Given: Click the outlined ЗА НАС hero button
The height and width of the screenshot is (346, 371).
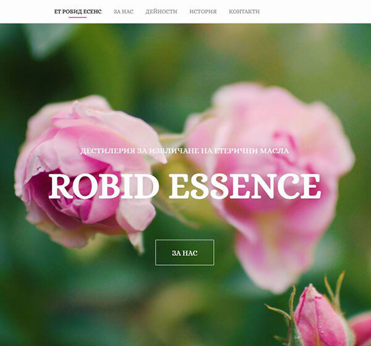Looking at the screenshot, I should click(185, 253).
